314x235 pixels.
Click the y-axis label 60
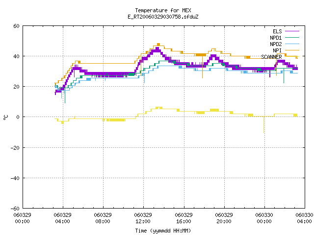16,26
